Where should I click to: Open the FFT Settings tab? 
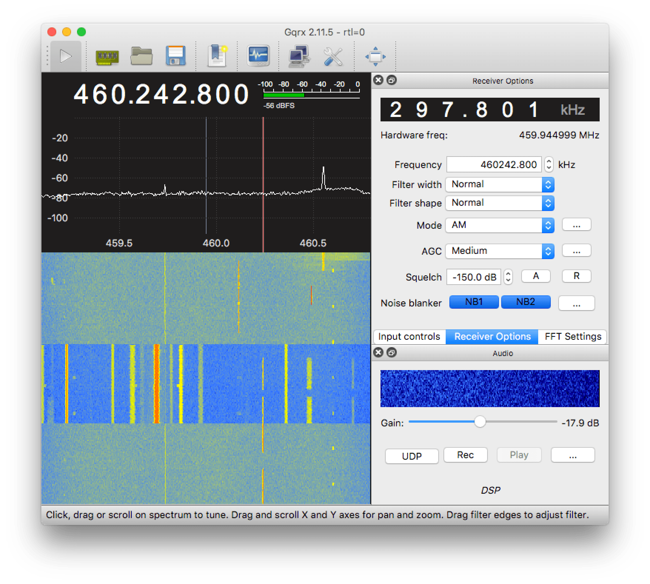point(572,337)
